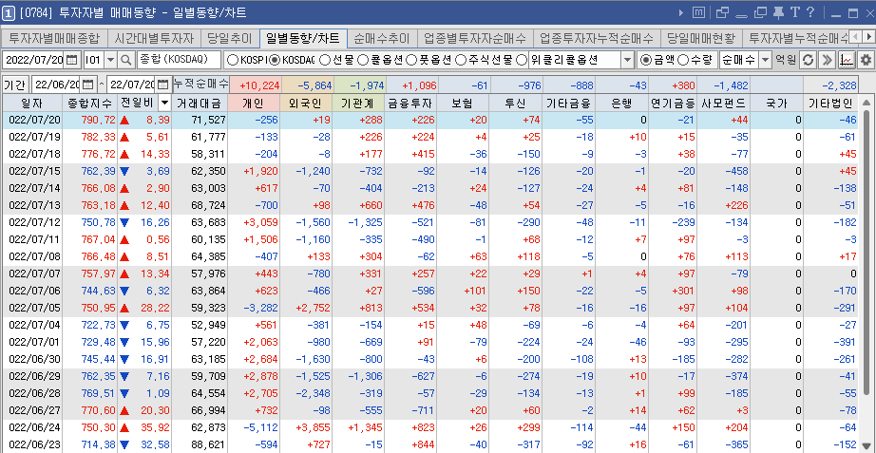Image resolution: width=876 pixels, height=453 pixels.
Task: Switch to the 당일매매현황 tab
Action: click(x=701, y=39)
